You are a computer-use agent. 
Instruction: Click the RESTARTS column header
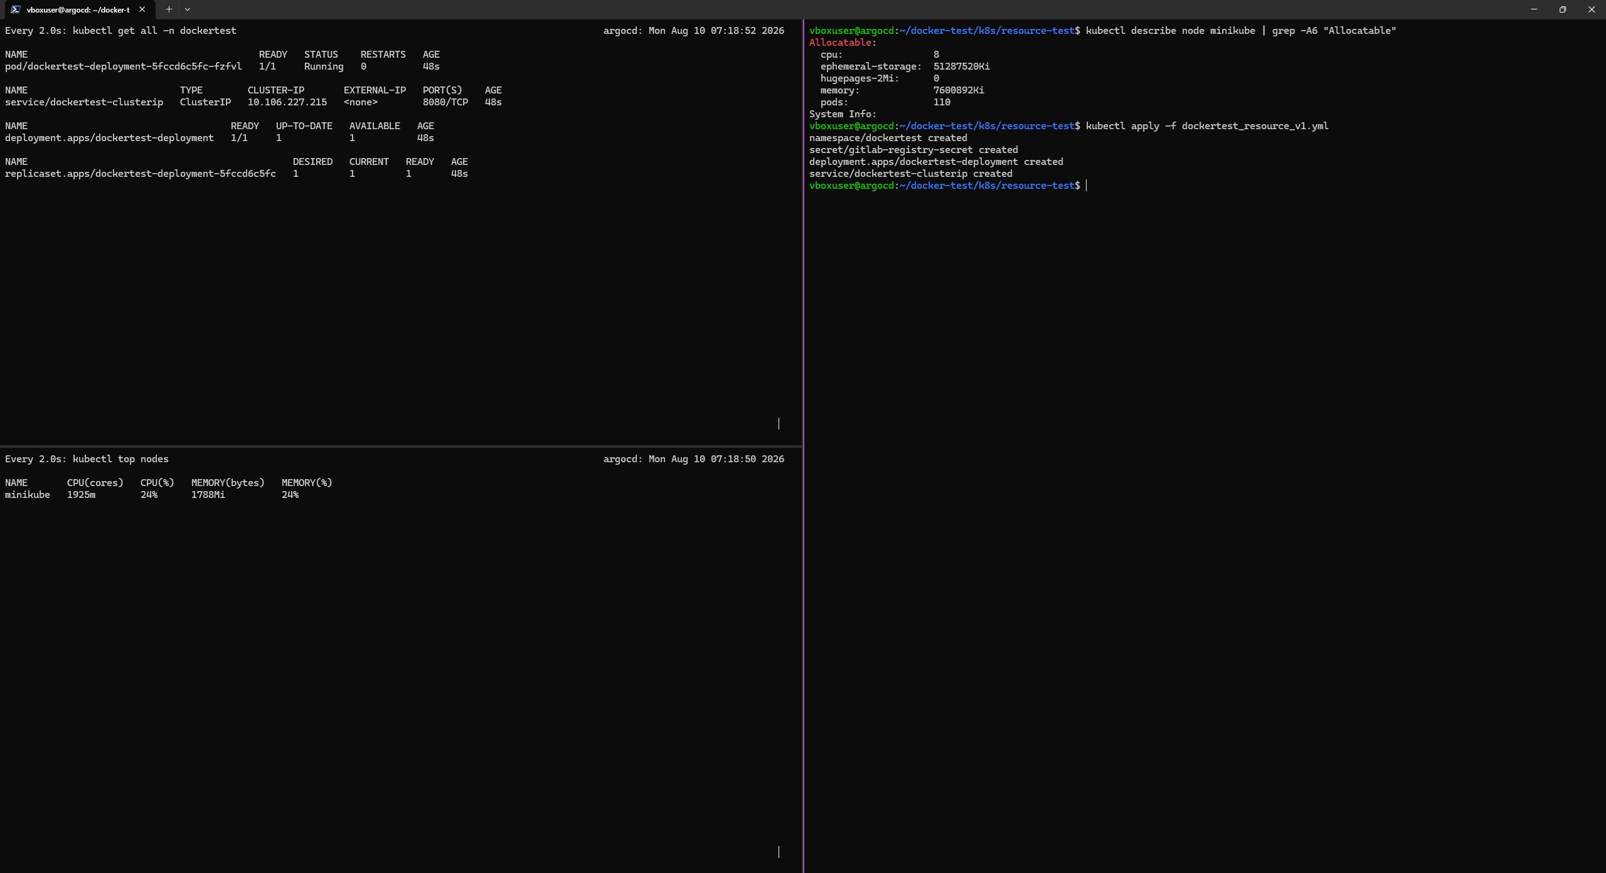[x=383, y=55]
